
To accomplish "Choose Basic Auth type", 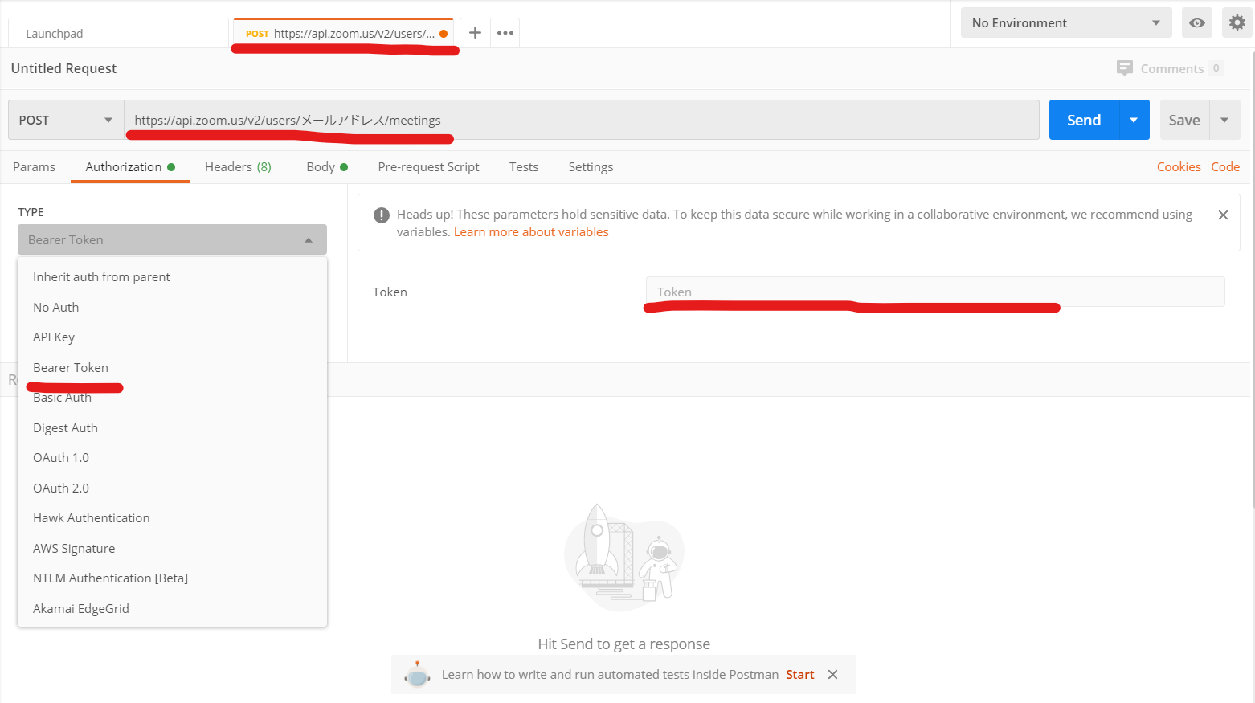I will point(172,397).
